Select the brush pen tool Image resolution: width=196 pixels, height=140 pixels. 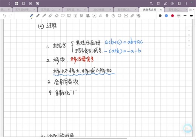(44, 16)
